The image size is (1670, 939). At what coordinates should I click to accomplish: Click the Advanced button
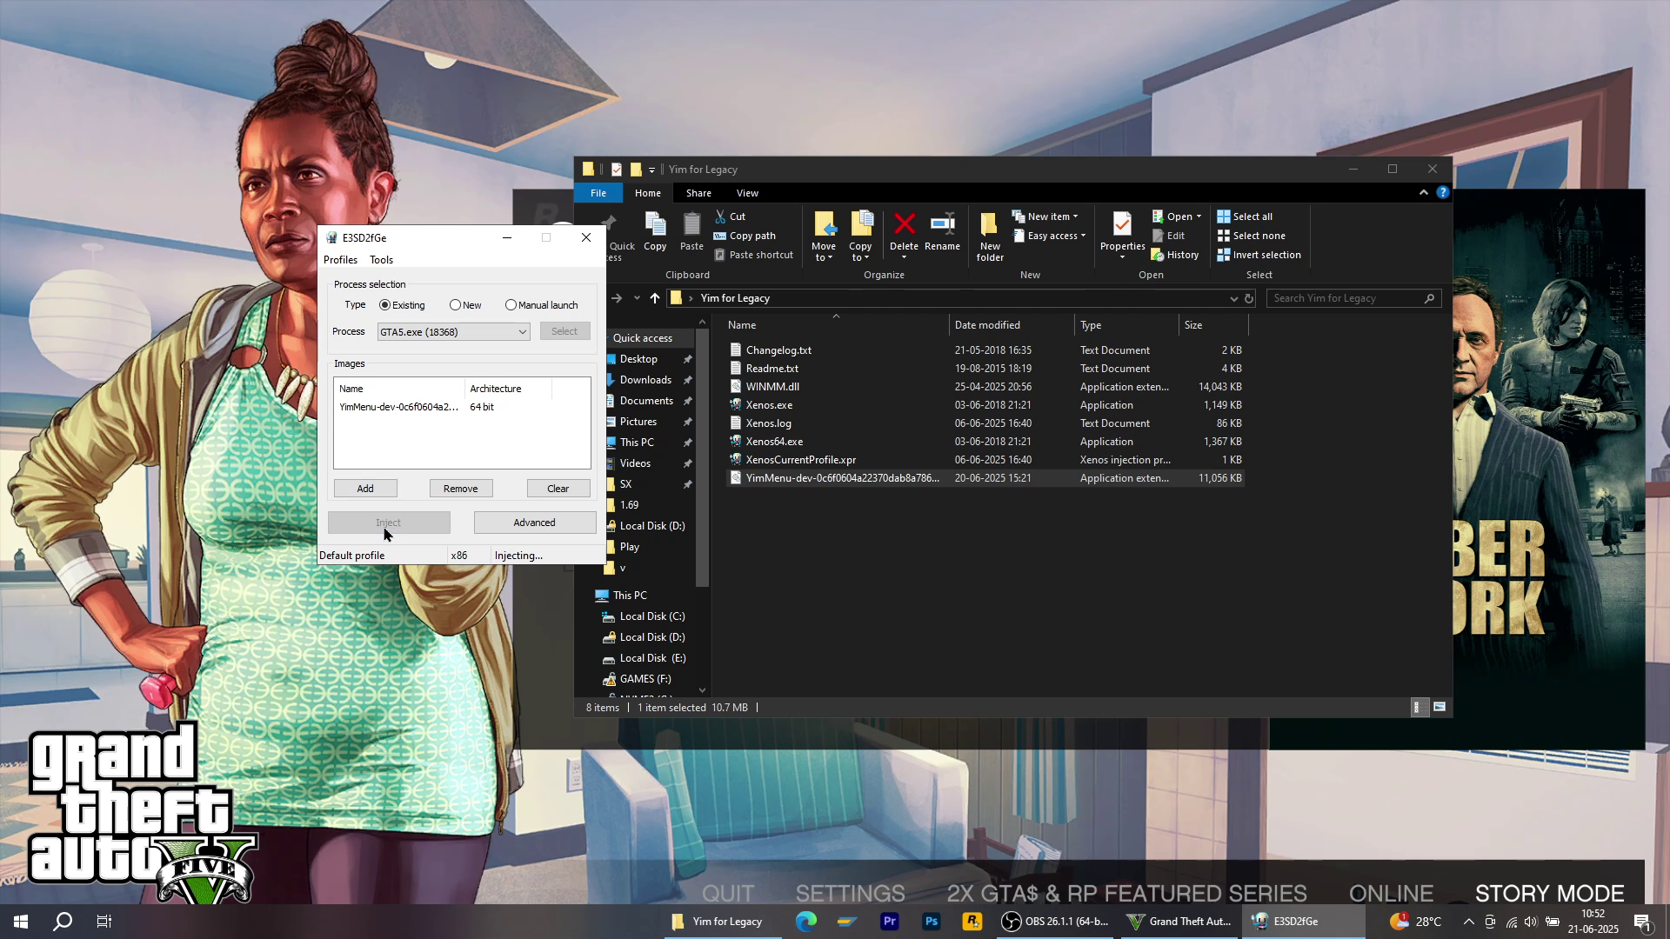[x=534, y=523]
